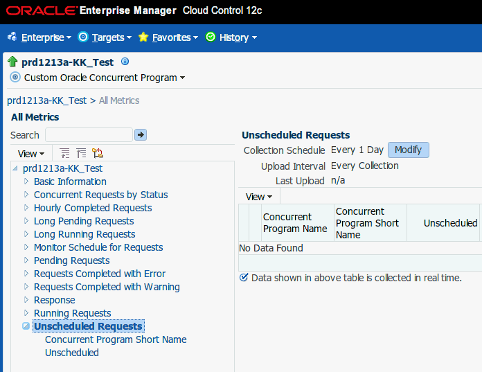Click the info icon beside prd1213a-KK_Test
Image resolution: width=482 pixels, height=372 pixels.
coord(125,62)
